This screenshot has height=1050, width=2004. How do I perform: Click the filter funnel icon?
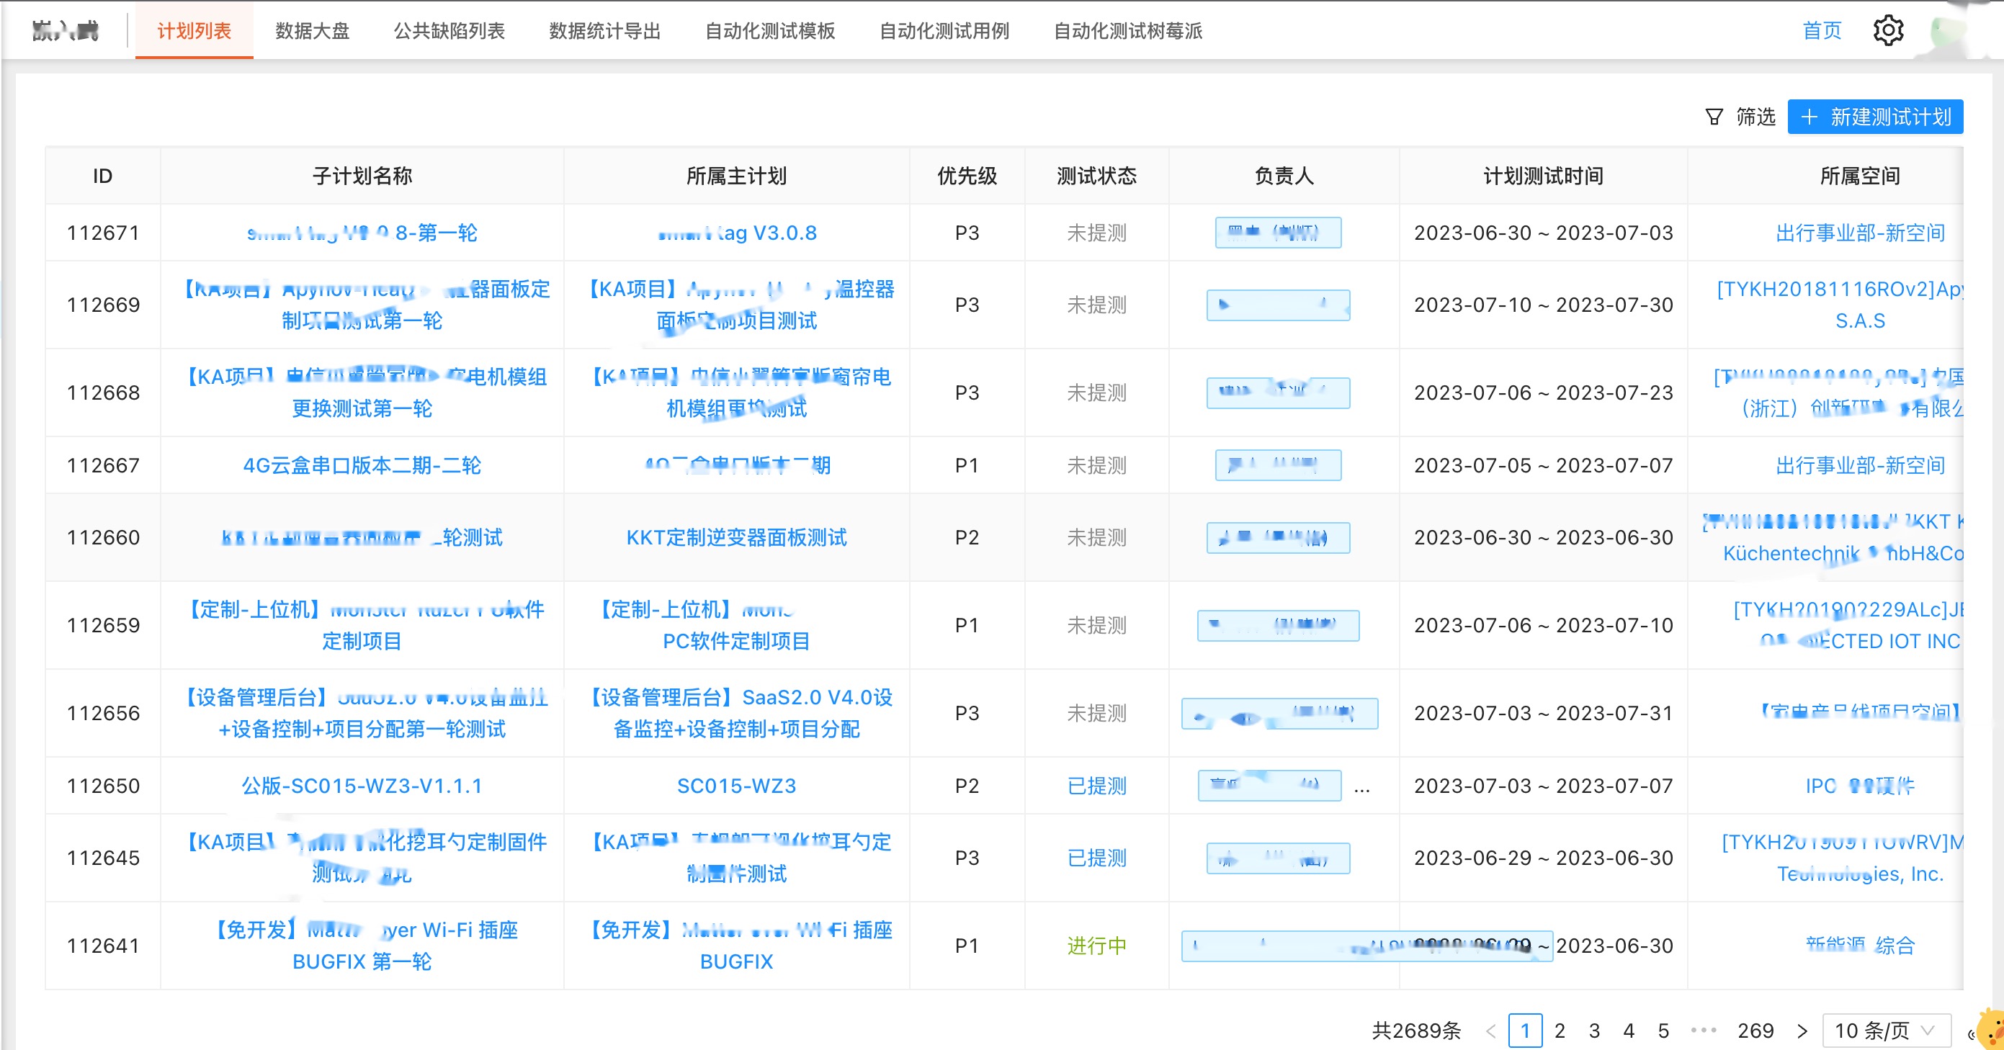[x=1714, y=117]
